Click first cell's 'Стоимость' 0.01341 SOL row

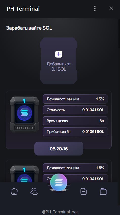coord(75,110)
